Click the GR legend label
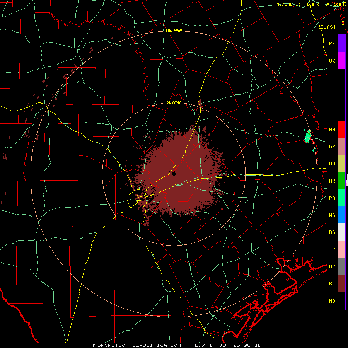This screenshot has width=348, height=348. [332, 146]
